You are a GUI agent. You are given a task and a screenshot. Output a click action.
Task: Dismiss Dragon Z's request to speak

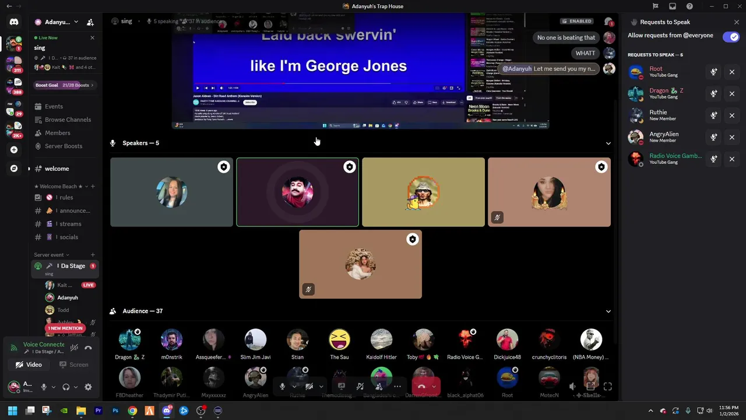click(732, 94)
